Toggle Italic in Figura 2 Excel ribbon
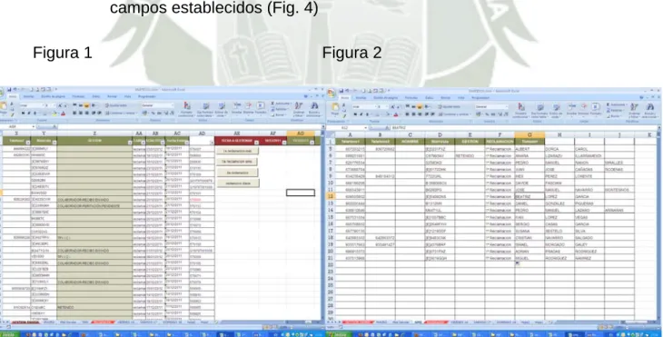Image resolution: width=663 pixels, height=337 pixels. click(361, 114)
